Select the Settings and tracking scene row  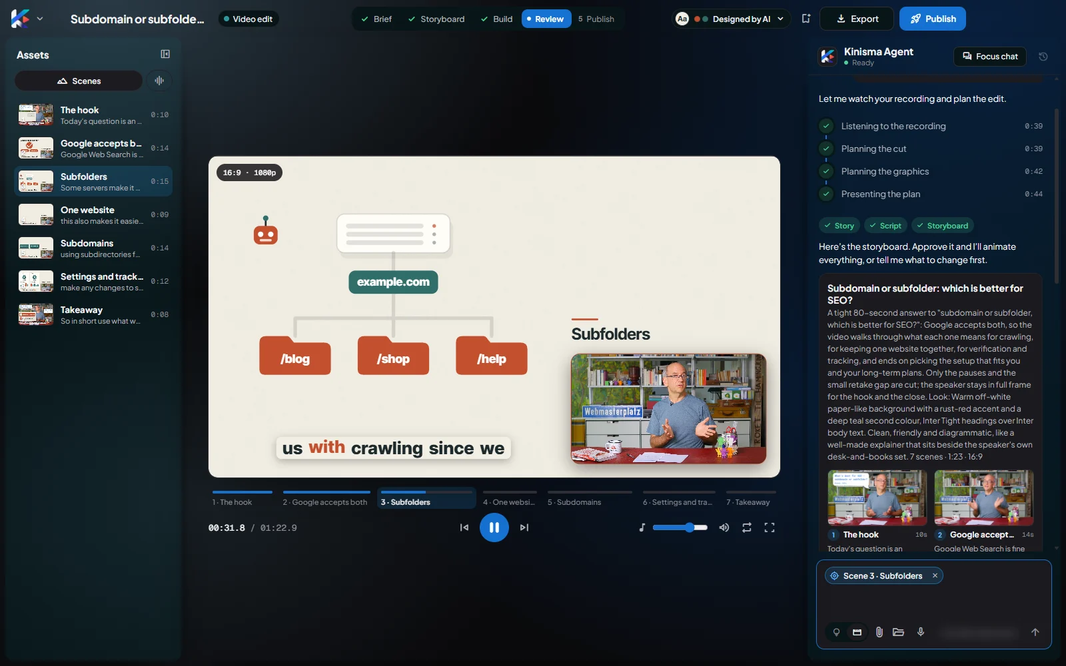click(x=93, y=281)
